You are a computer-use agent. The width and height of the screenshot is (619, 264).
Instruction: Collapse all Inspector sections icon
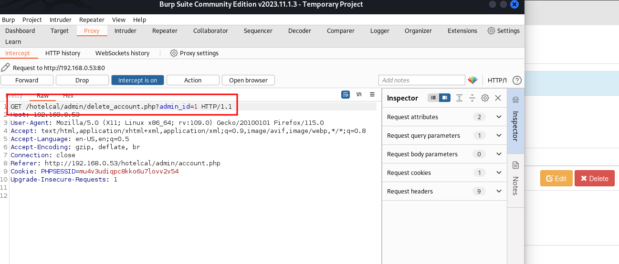pos(472,98)
